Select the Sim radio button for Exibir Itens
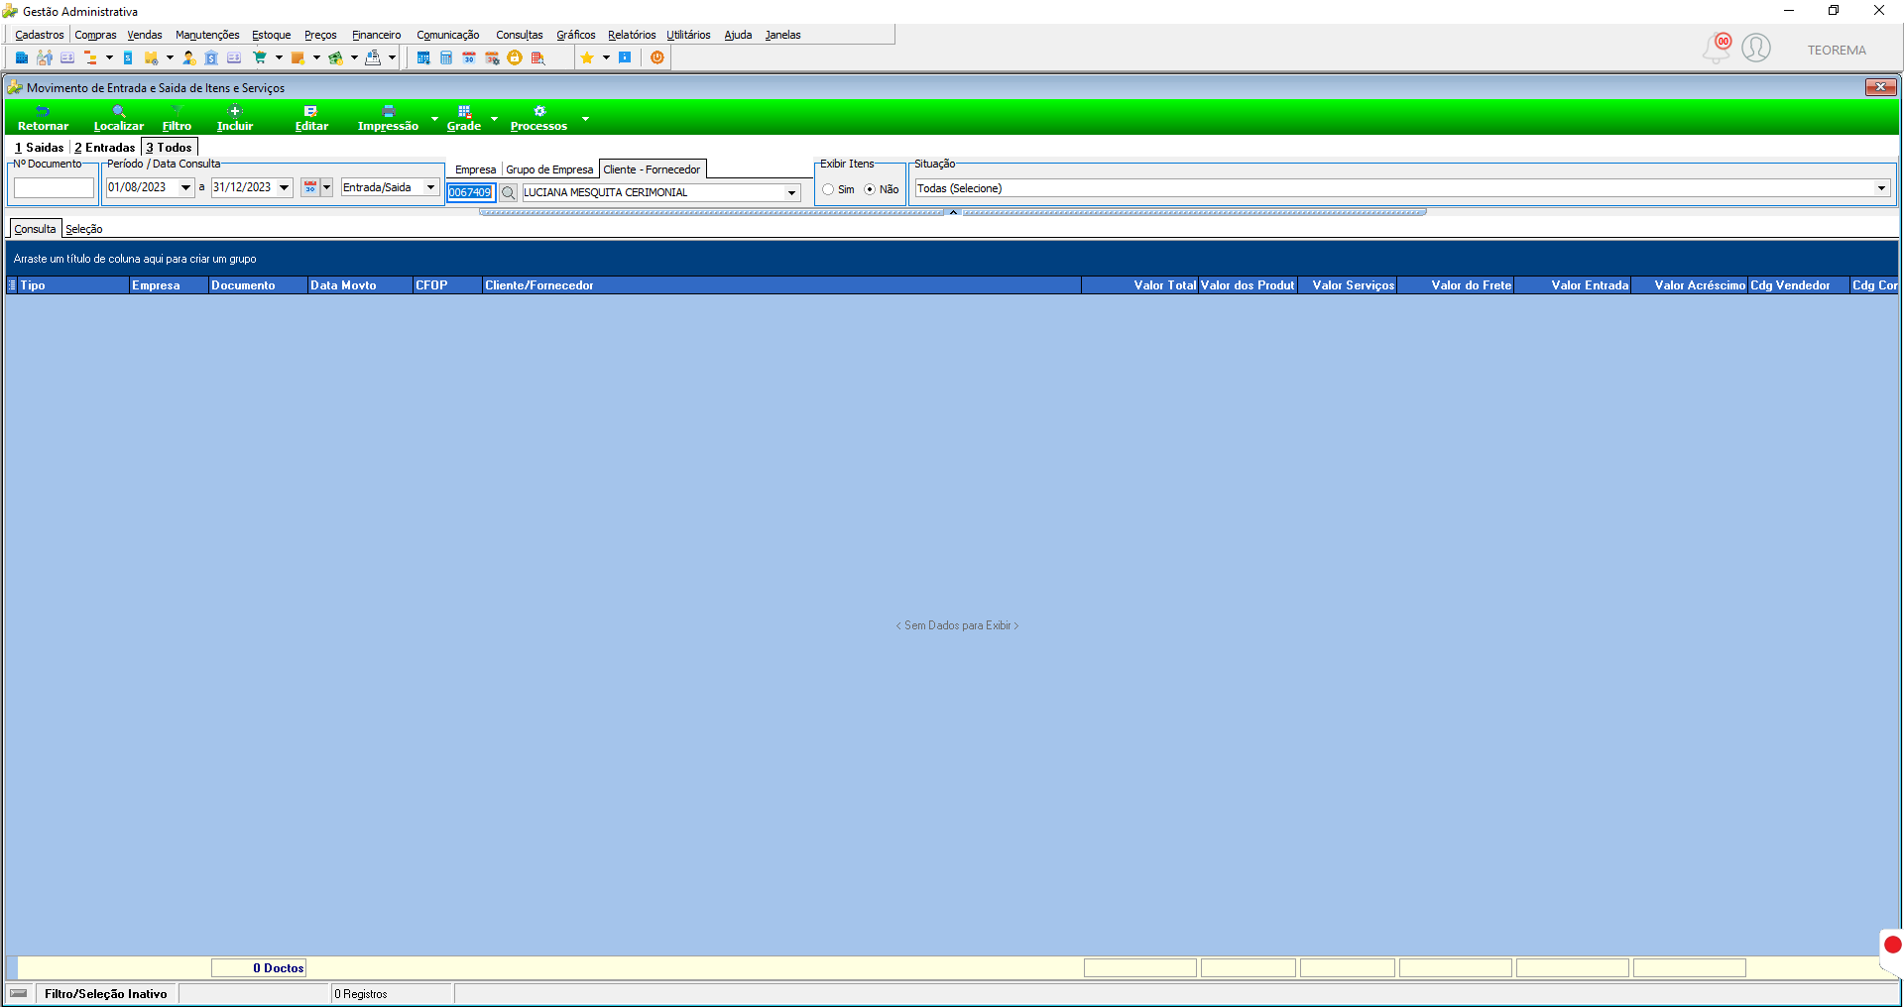The width and height of the screenshot is (1904, 1007). (828, 189)
